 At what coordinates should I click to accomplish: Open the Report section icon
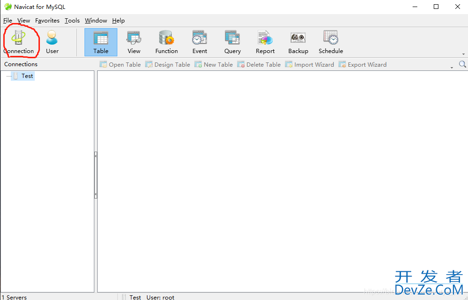[x=265, y=42]
